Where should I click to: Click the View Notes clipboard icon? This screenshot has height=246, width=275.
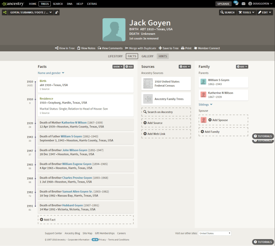[79, 48]
